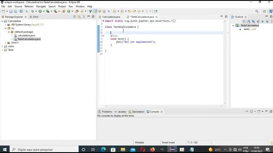The width and height of the screenshot is (273, 153).
Task: Close the TesteCalculadora.java editor tab
Action: point(157,17)
